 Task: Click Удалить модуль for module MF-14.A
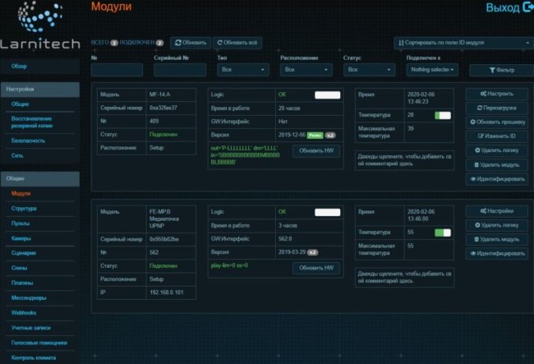[x=496, y=164]
